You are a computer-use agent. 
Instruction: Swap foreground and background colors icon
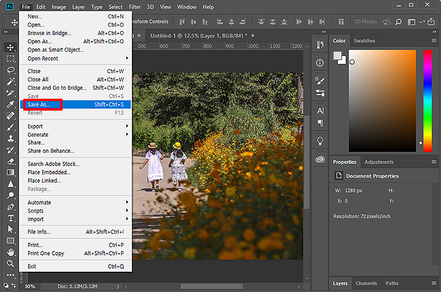pos(14,285)
